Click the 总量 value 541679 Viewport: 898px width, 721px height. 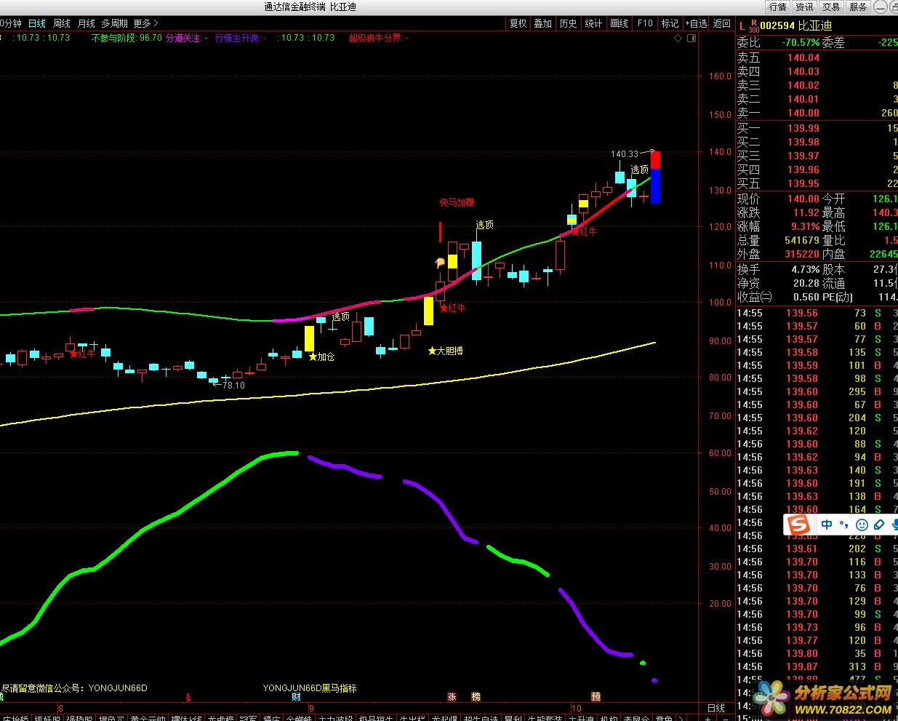tap(801, 240)
